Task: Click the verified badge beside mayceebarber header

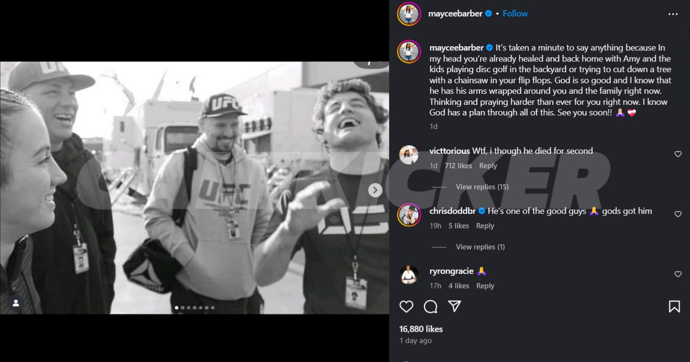Action: pyautogui.click(x=488, y=13)
